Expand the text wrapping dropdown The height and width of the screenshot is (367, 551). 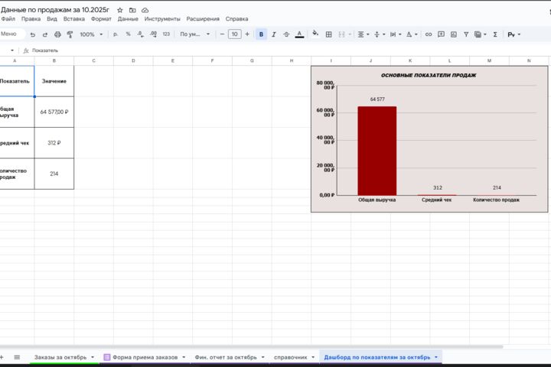tap(400, 34)
